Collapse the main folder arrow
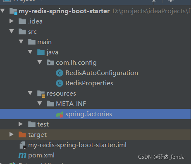 pyautogui.click(x=21, y=42)
